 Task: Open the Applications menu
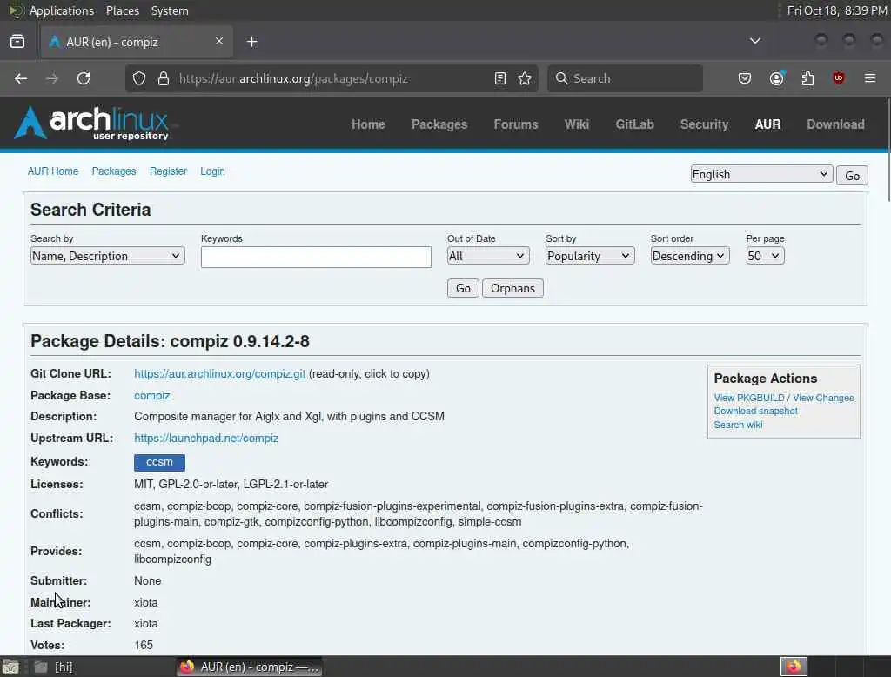pyautogui.click(x=62, y=10)
